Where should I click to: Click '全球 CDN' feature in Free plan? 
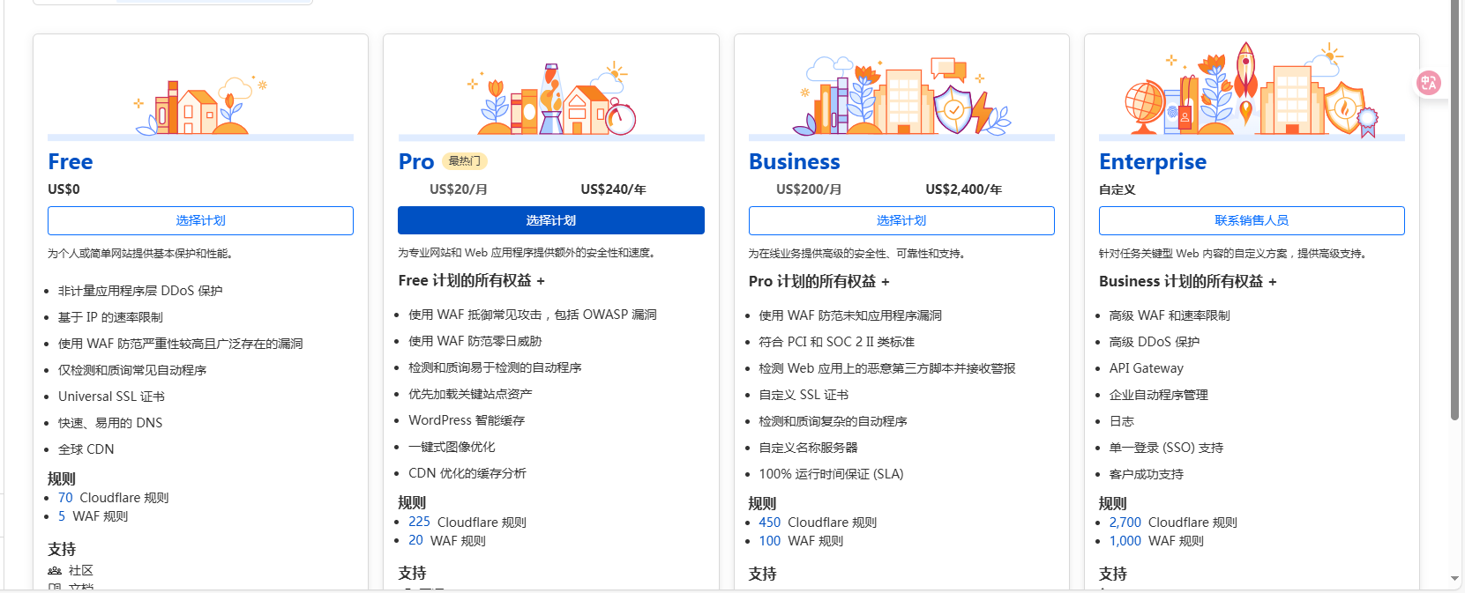[x=86, y=449]
